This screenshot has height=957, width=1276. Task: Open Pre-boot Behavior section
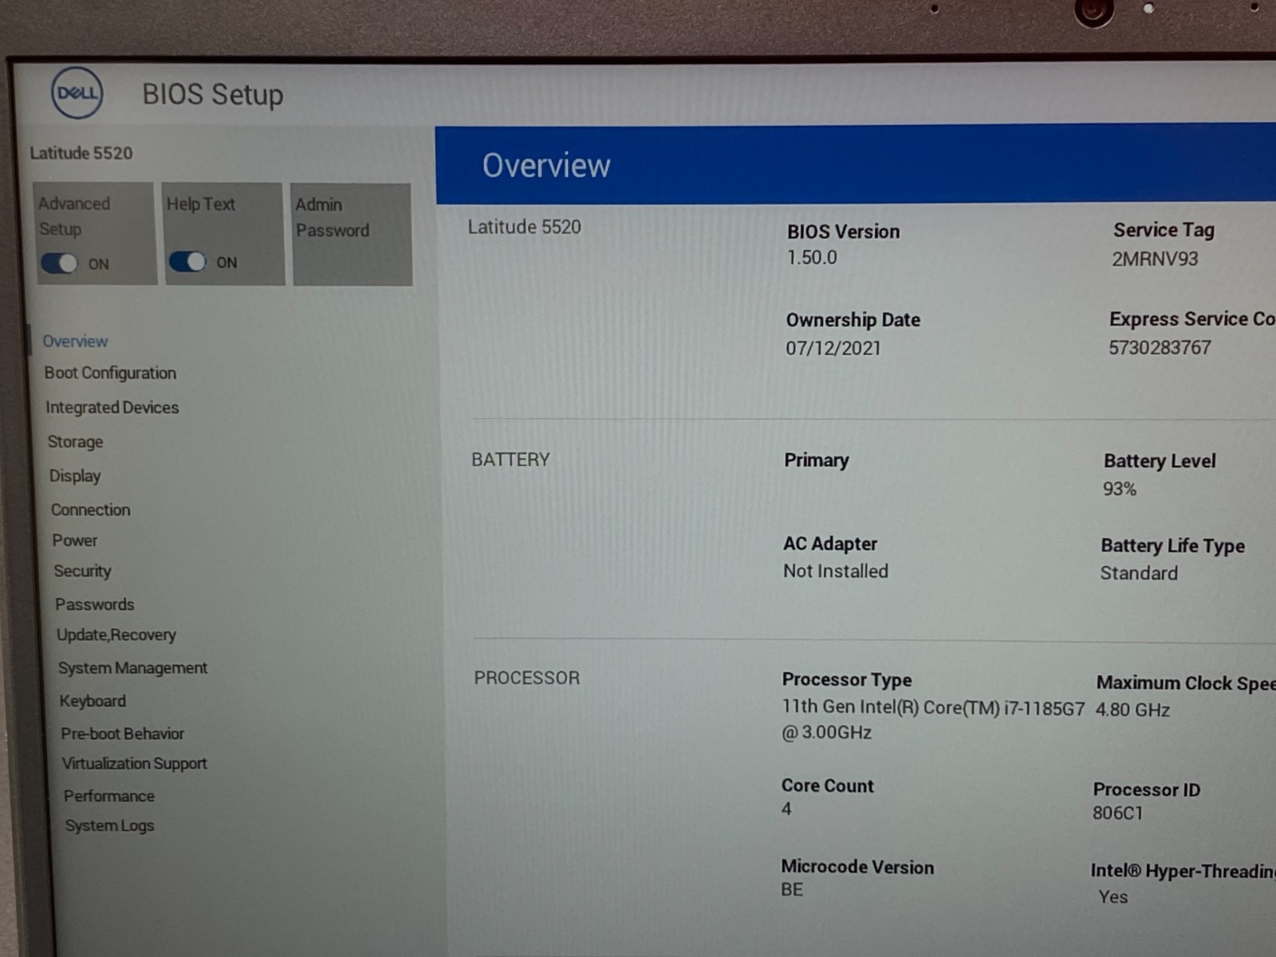point(122,734)
